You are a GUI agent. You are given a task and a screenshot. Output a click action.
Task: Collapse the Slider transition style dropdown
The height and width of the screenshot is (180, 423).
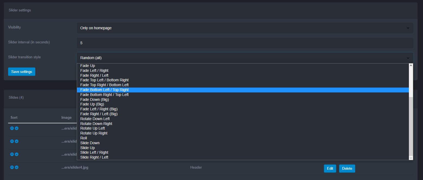(245, 58)
